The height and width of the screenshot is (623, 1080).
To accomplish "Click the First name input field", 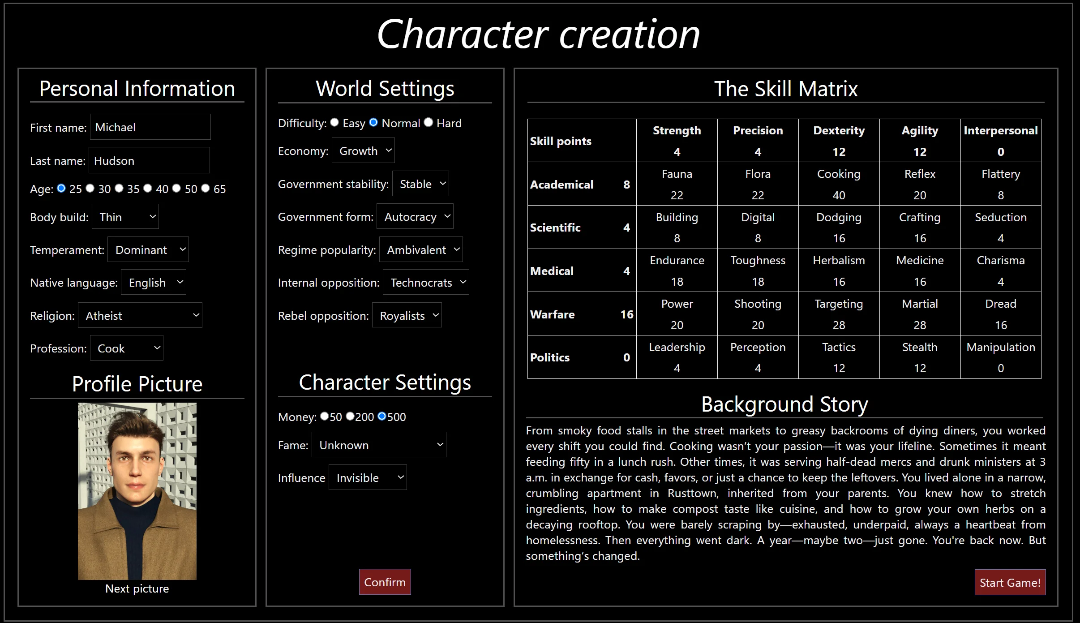I will click(150, 127).
